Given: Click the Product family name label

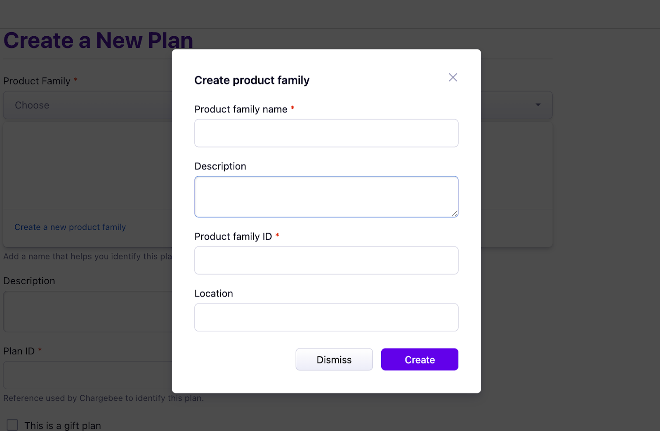Looking at the screenshot, I should (240, 109).
